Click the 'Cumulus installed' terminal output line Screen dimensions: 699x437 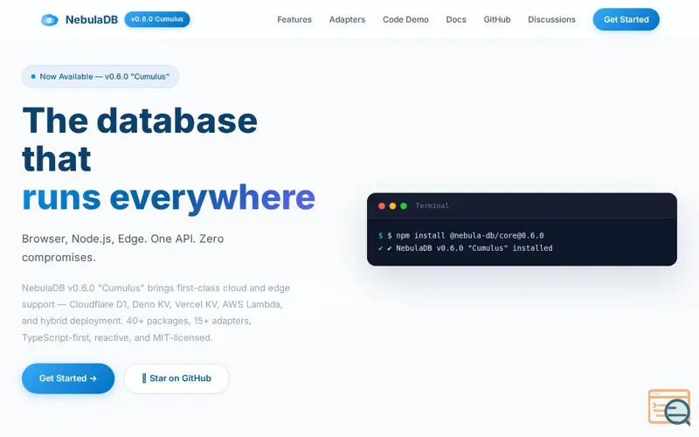(x=466, y=248)
